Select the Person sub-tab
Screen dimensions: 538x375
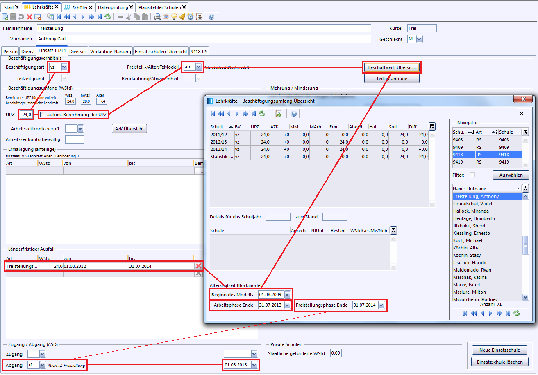tap(11, 51)
